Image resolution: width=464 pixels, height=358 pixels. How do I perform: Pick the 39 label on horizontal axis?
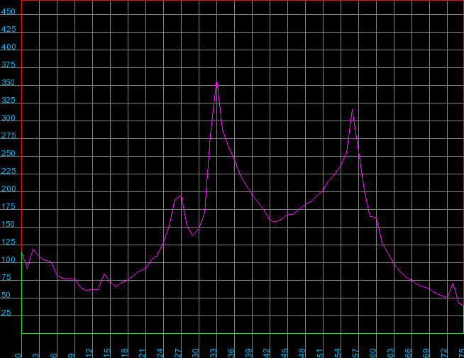click(x=249, y=353)
